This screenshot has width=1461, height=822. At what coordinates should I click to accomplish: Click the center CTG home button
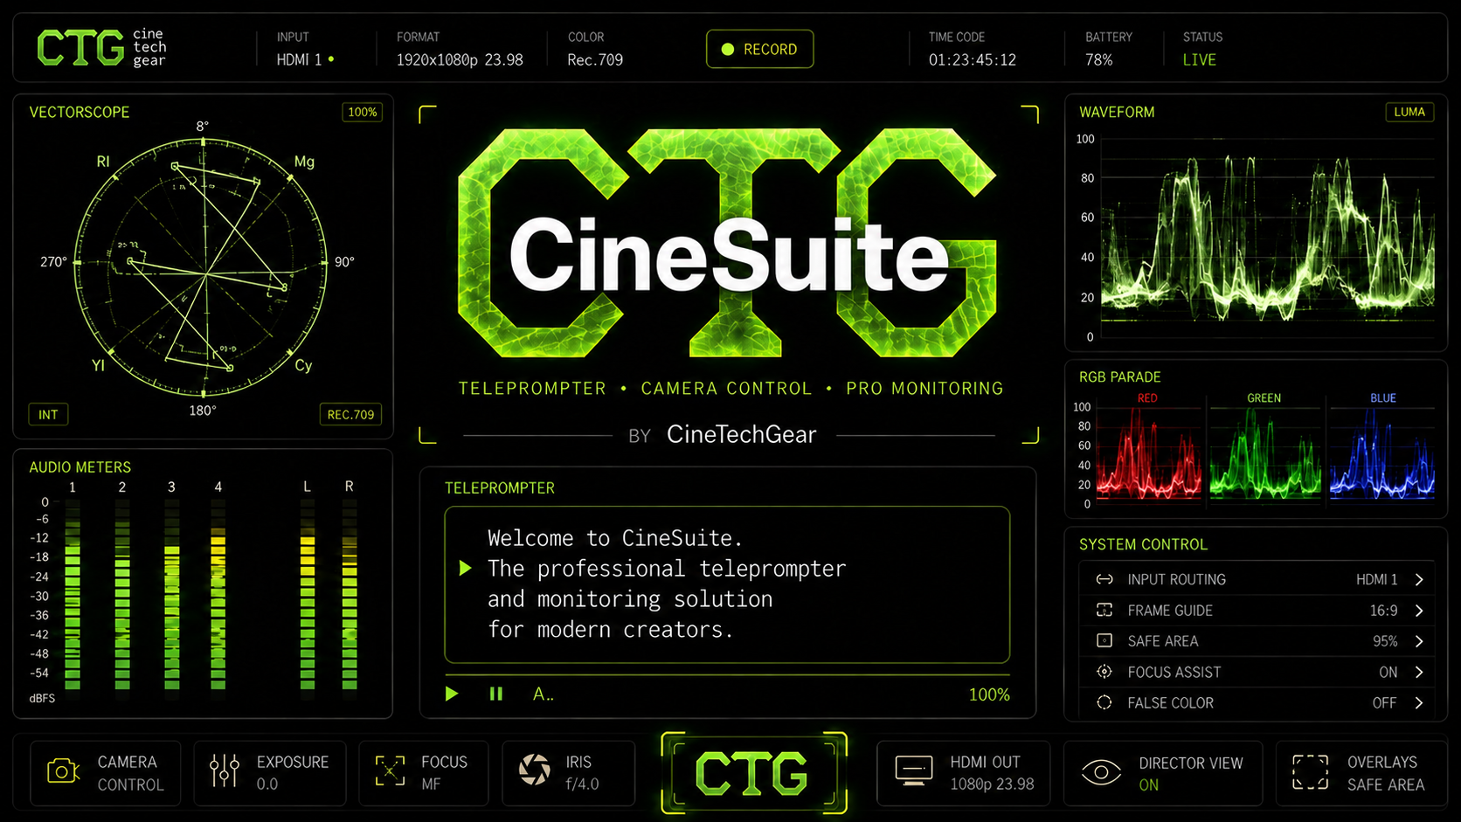(754, 773)
